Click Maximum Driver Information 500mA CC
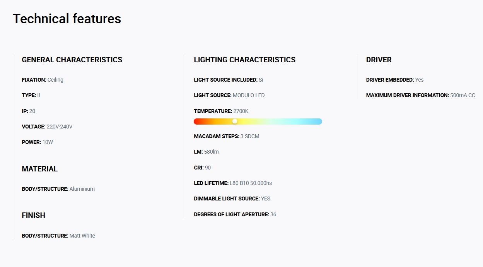 click(x=421, y=95)
